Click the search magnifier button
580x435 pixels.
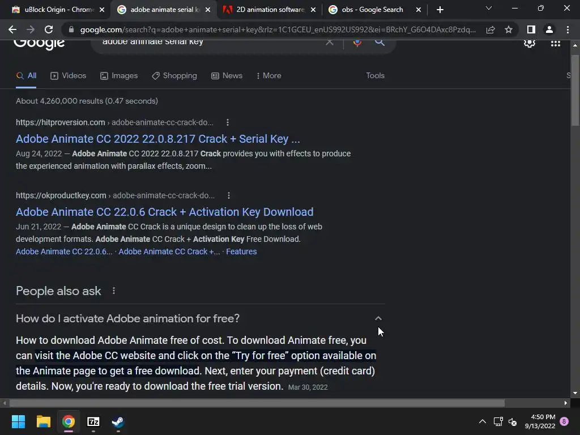pyautogui.click(x=380, y=42)
